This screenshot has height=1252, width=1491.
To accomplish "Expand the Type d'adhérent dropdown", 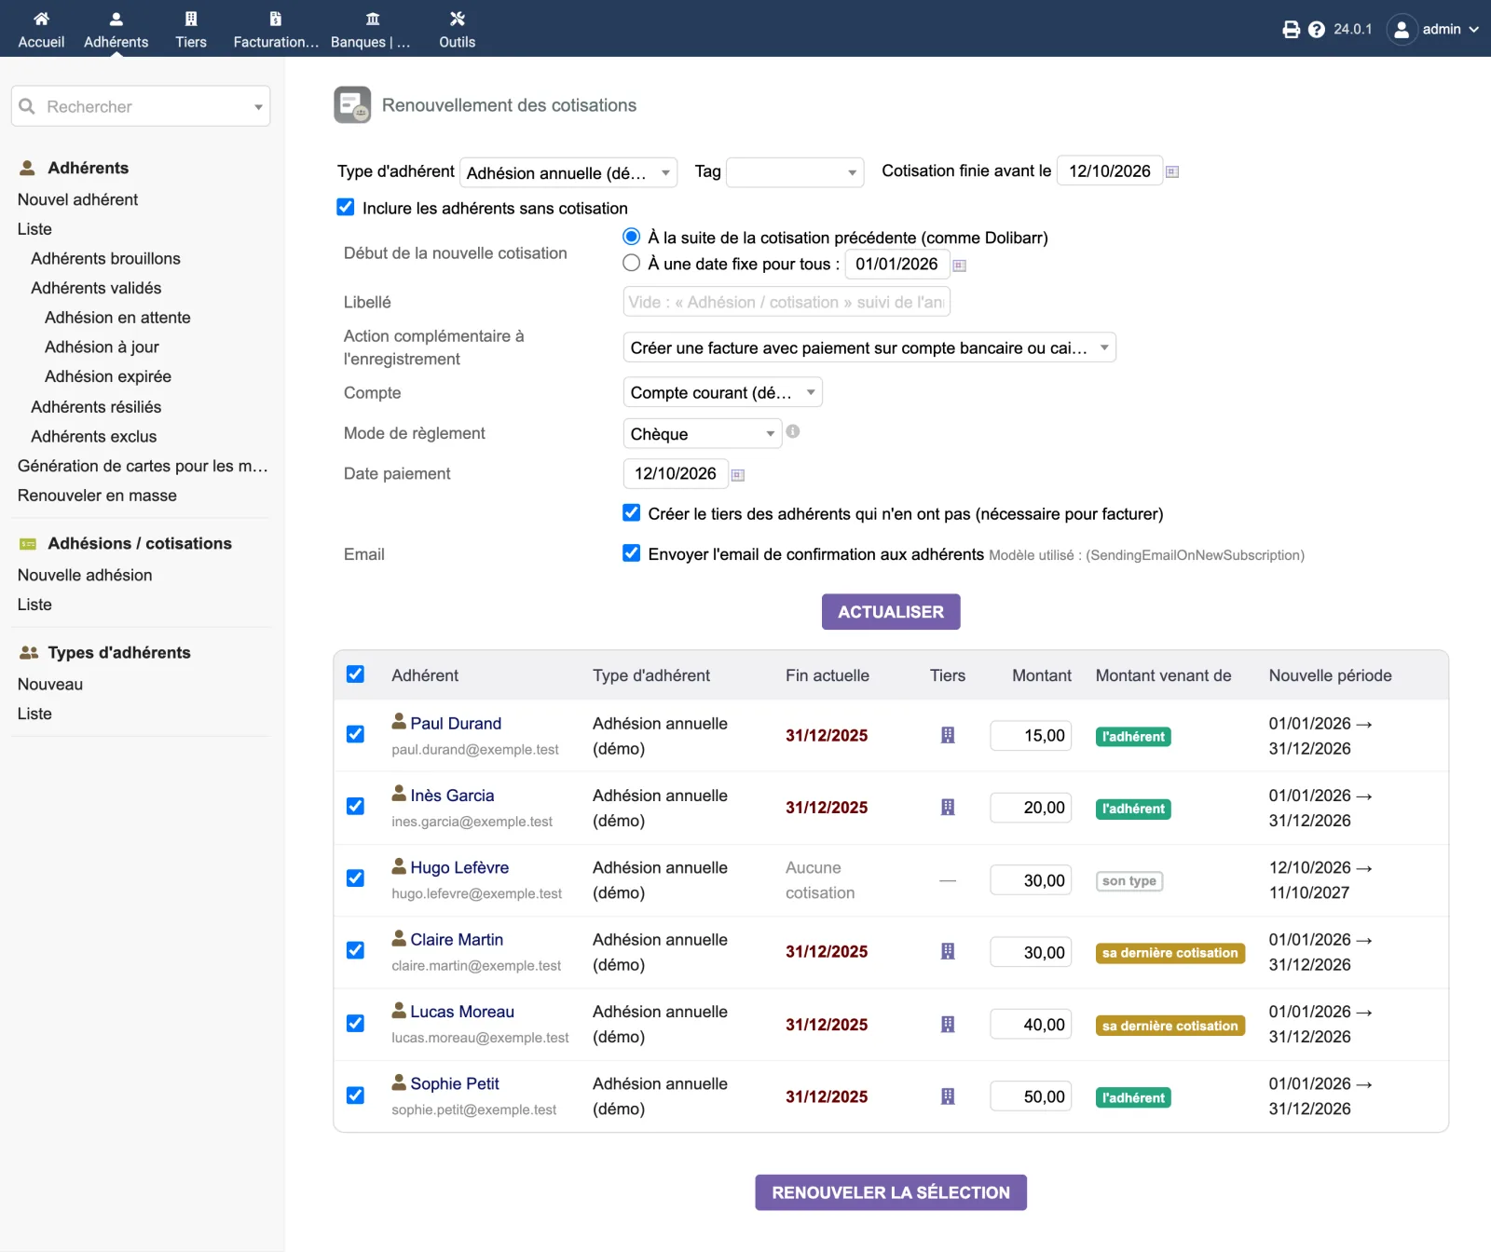I will point(569,173).
